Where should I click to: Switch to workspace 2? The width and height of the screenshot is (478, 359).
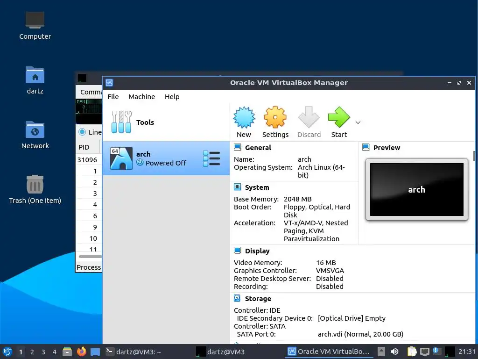pyautogui.click(x=32, y=352)
